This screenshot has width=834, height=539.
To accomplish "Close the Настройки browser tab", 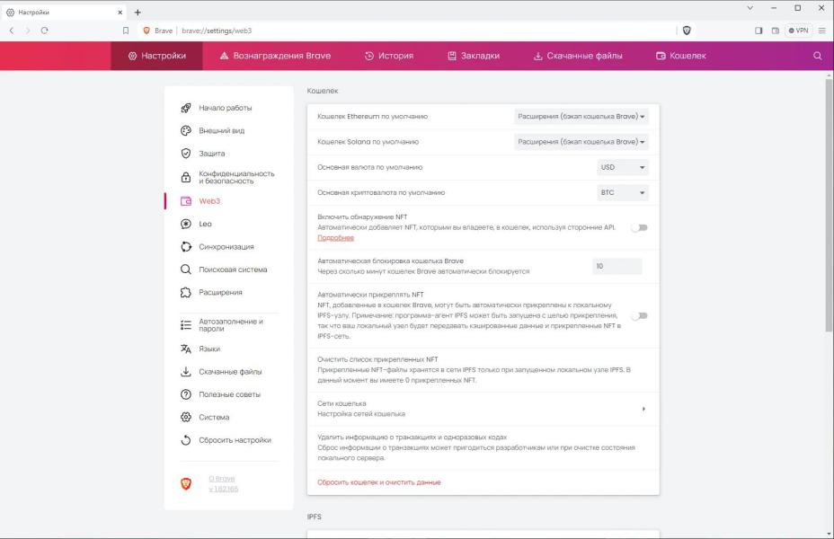I will 120,13.
